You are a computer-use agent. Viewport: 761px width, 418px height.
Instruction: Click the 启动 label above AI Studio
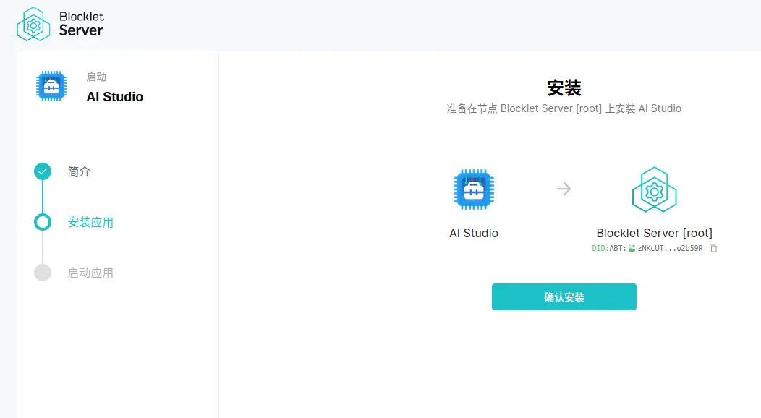pos(97,77)
